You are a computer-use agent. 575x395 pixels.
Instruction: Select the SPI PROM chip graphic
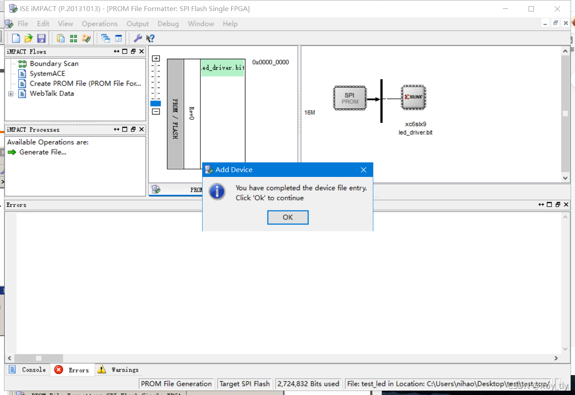[349, 98]
